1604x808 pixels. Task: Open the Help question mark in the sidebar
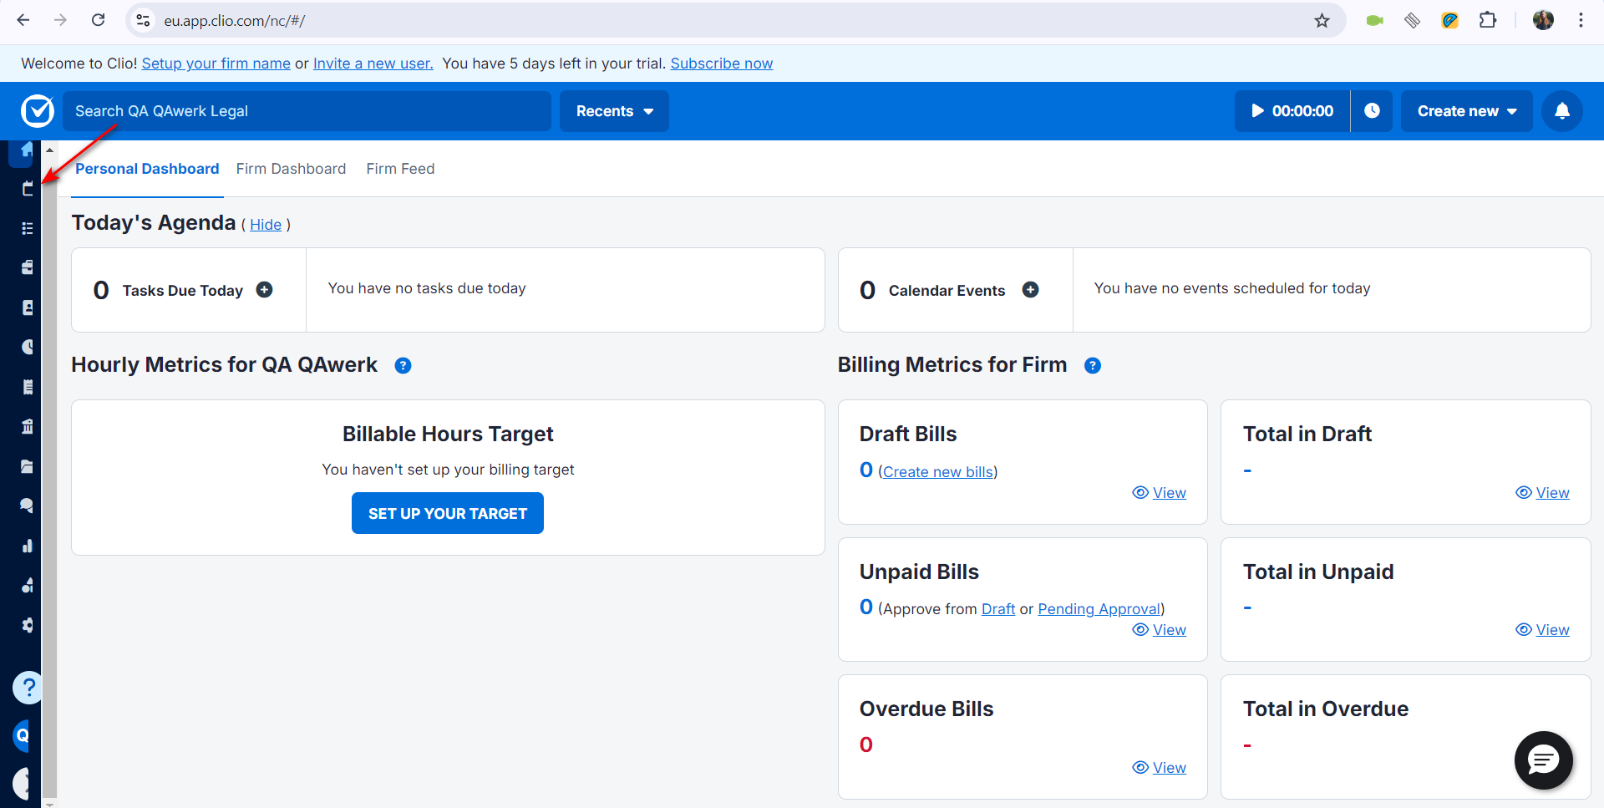click(x=28, y=688)
